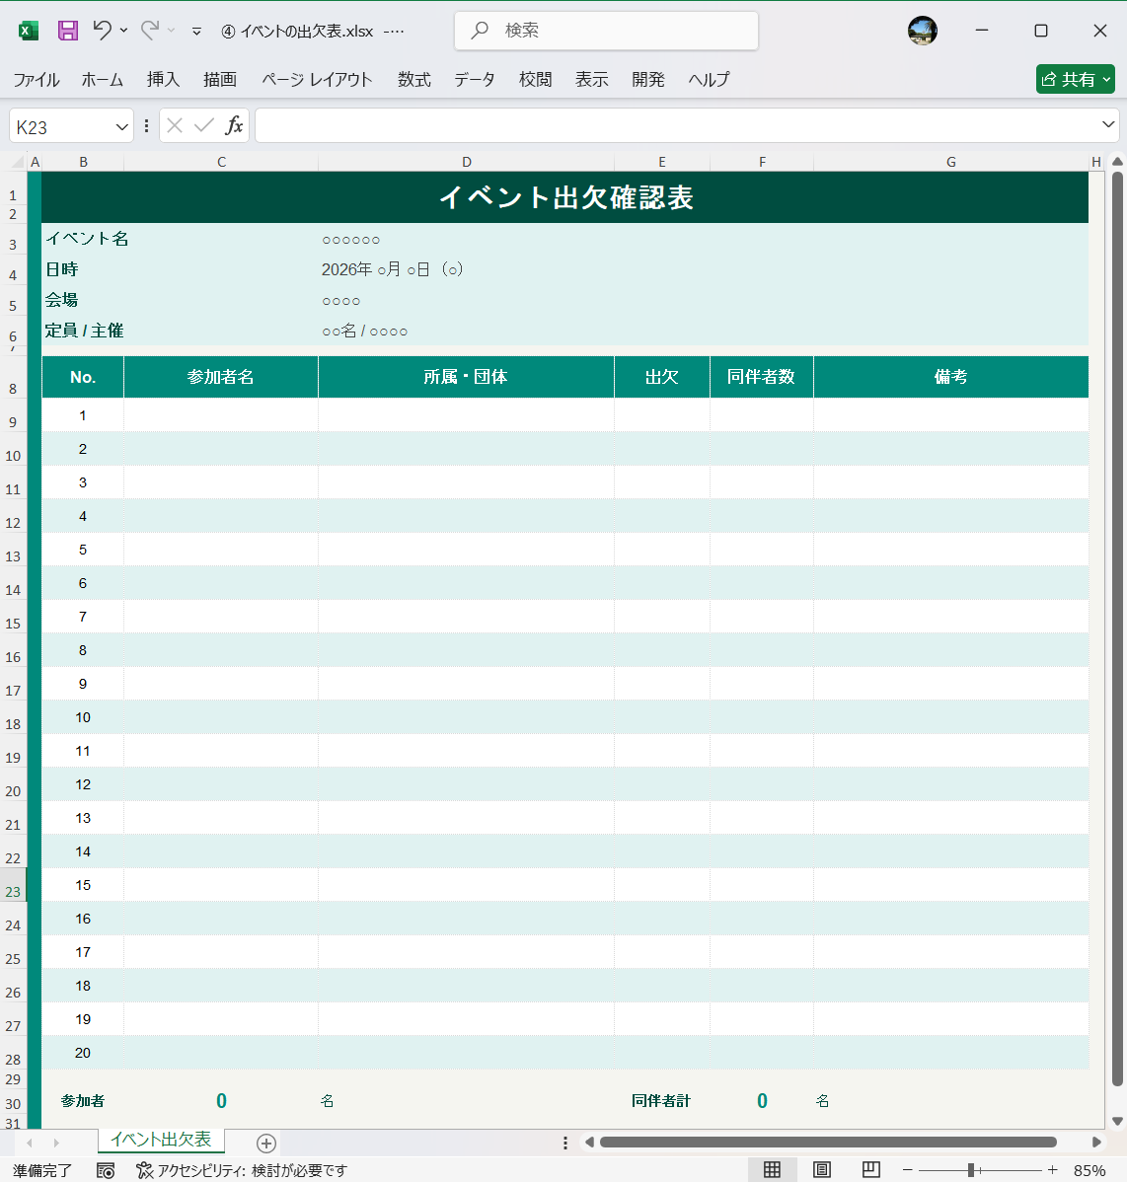Switch to the 数式 ribbon tab
This screenshot has height=1182, width=1127.
[x=413, y=80]
